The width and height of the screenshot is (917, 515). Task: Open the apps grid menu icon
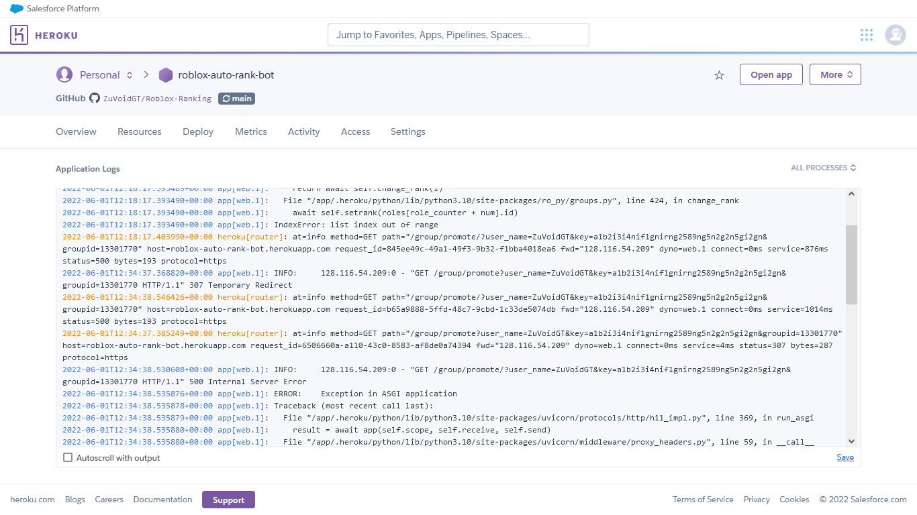tap(867, 35)
